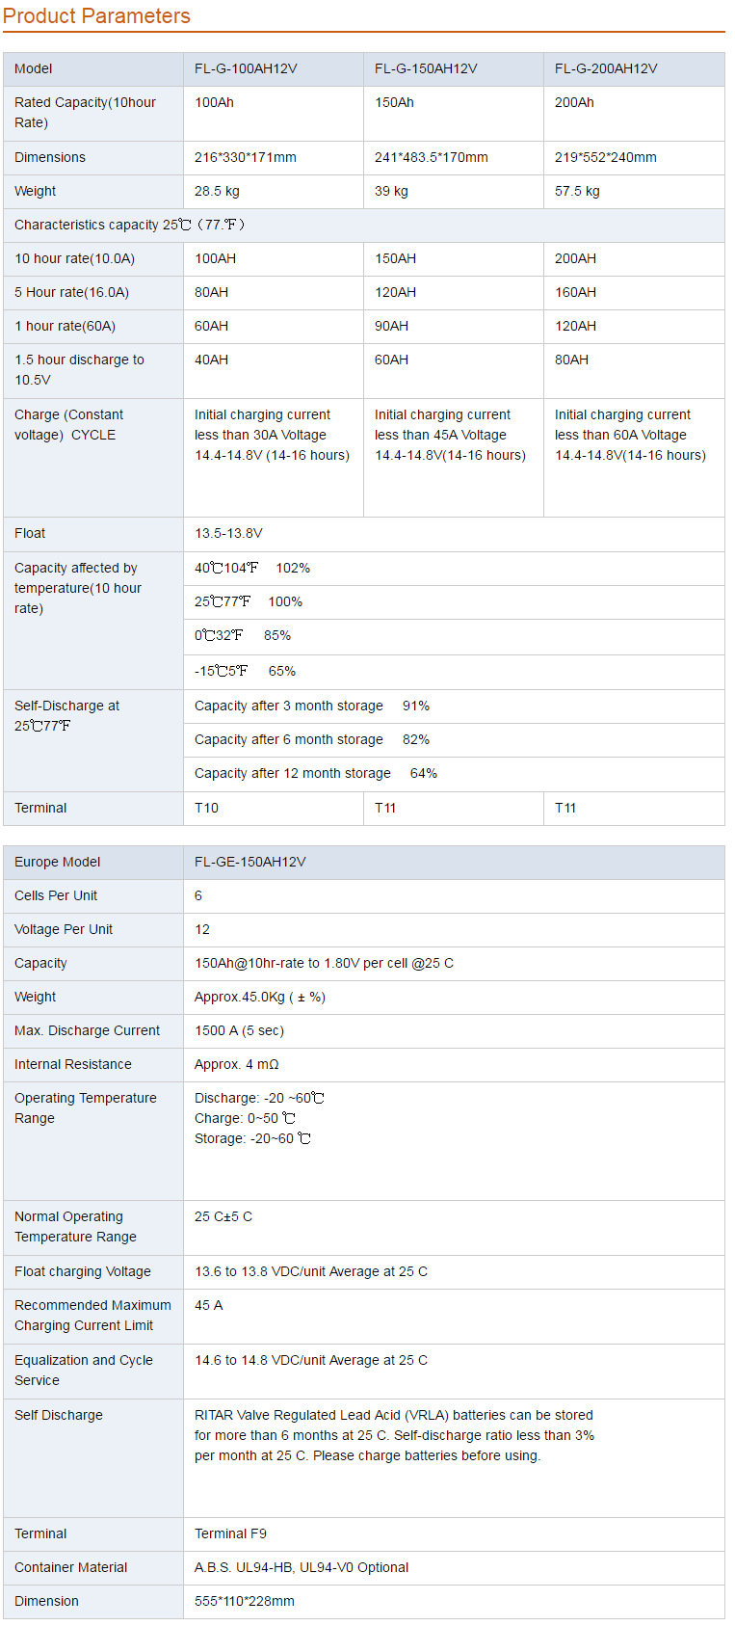Click the 57.5 kg weight value

577,191
